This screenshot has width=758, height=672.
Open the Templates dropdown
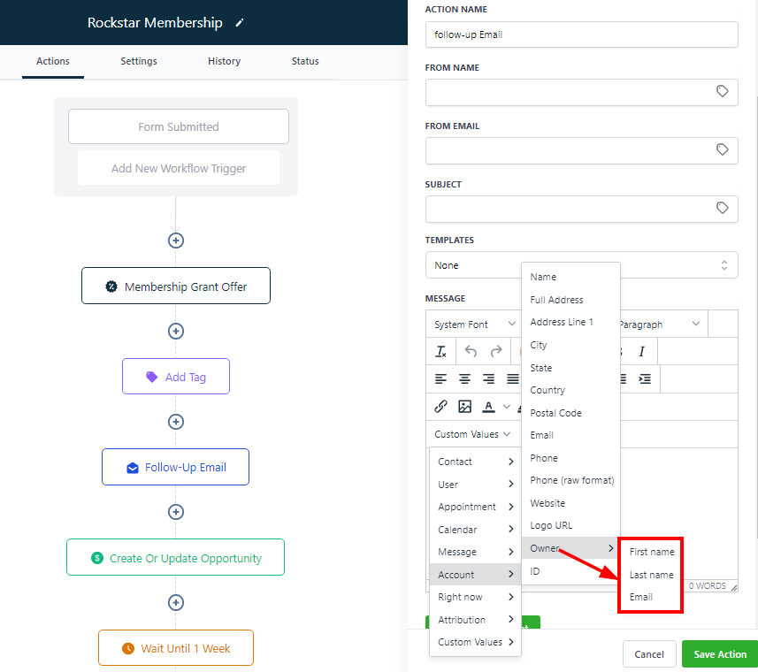[581, 265]
